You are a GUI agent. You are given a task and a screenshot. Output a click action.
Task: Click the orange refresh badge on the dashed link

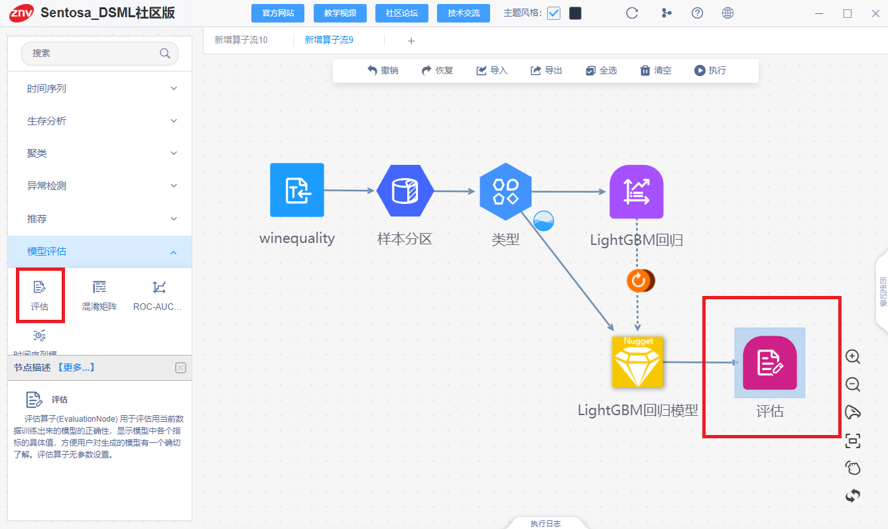point(639,281)
